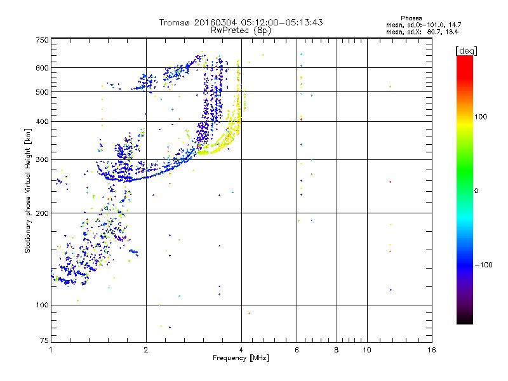Select the 'mean, sd,O:-101.0, 14.7' line
508x381 pixels.
pyautogui.click(x=424, y=25)
